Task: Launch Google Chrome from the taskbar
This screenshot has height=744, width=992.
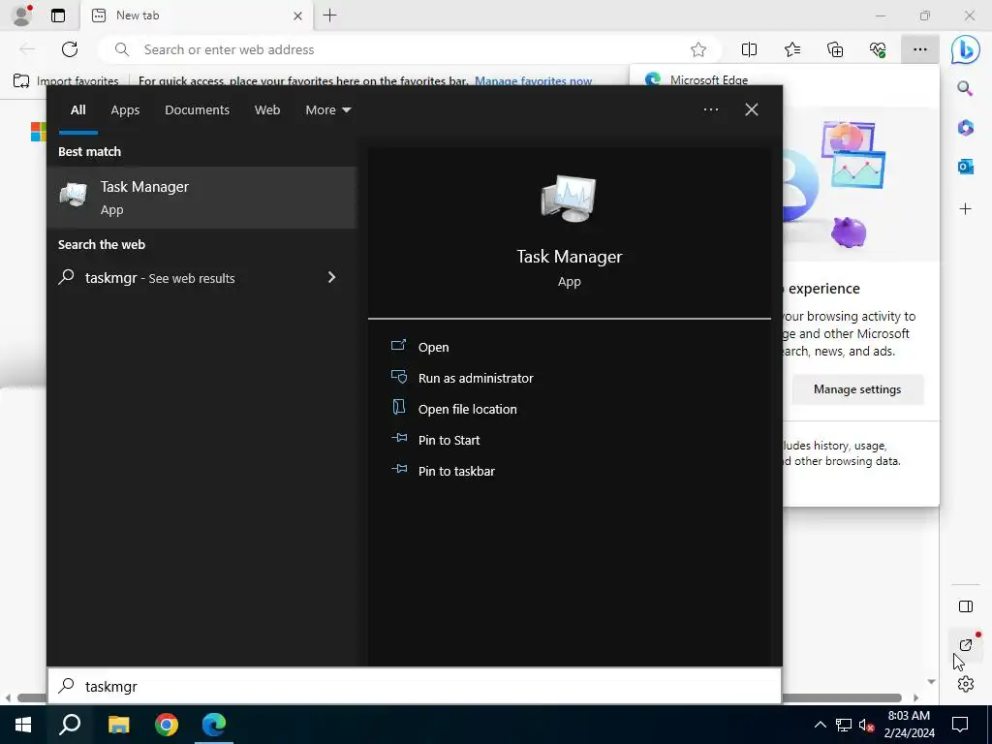Action: point(167,724)
